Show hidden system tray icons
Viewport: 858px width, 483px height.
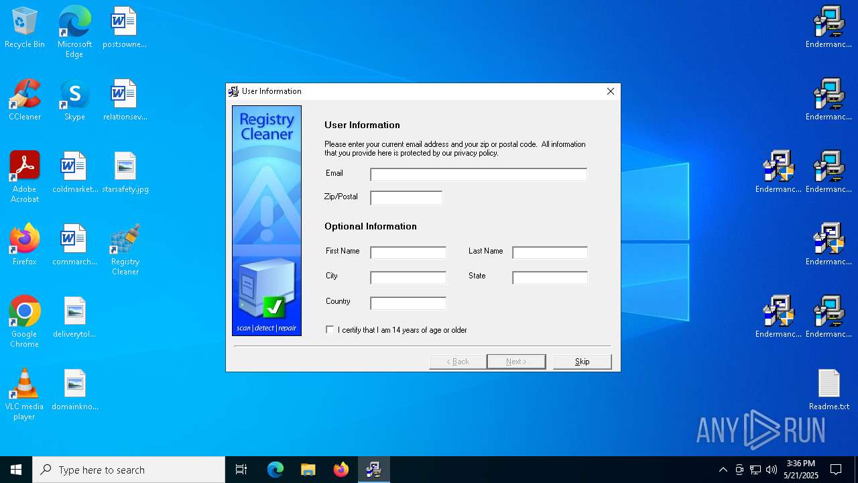[x=723, y=470]
